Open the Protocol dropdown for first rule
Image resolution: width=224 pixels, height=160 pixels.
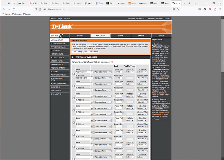click(x=130, y=71)
